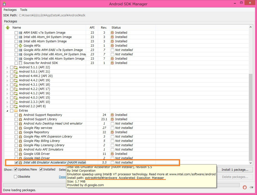The image size is (257, 195).
Task: Open the Tools menu
Action: [24, 10]
